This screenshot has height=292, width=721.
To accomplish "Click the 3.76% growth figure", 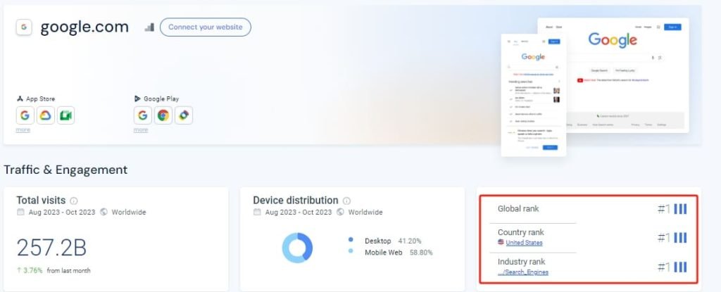I will (32, 270).
